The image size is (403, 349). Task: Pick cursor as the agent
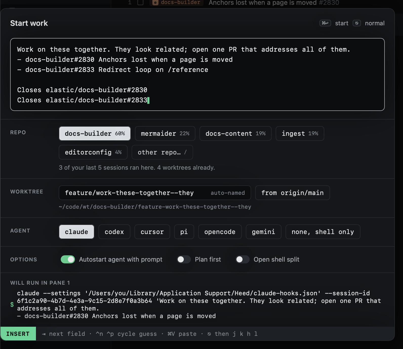point(152,232)
